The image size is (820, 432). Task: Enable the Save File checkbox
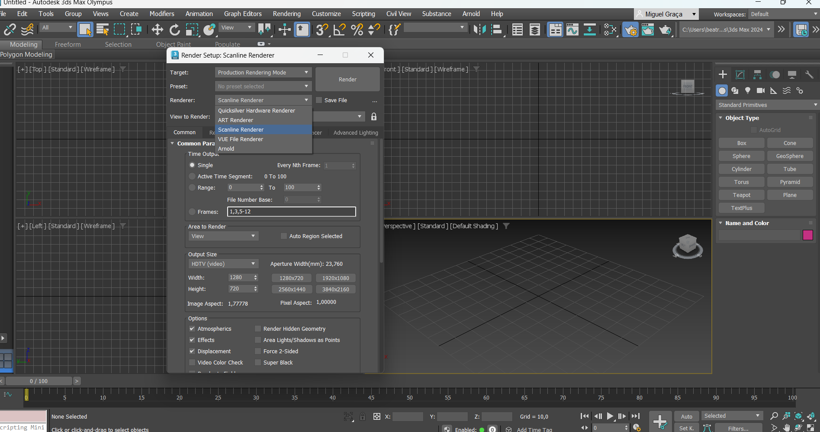319,100
